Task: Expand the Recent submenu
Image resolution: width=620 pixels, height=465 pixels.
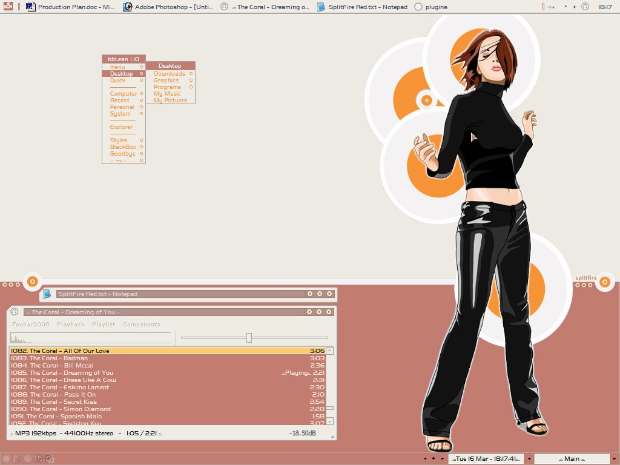Action: 124,101
